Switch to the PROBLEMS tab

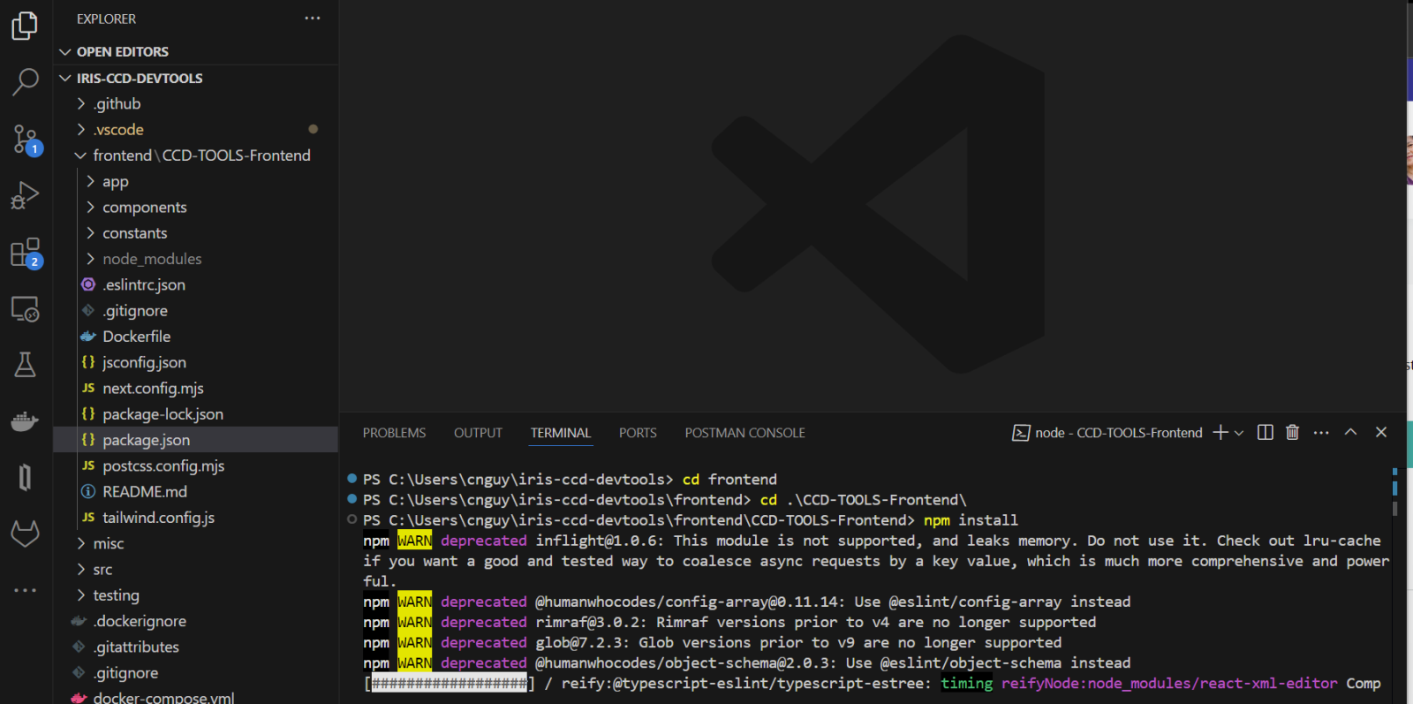394,433
